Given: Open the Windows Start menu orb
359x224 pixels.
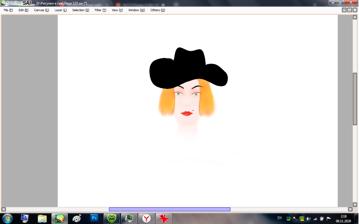Looking at the screenshot, I should pyautogui.click(x=8, y=218).
